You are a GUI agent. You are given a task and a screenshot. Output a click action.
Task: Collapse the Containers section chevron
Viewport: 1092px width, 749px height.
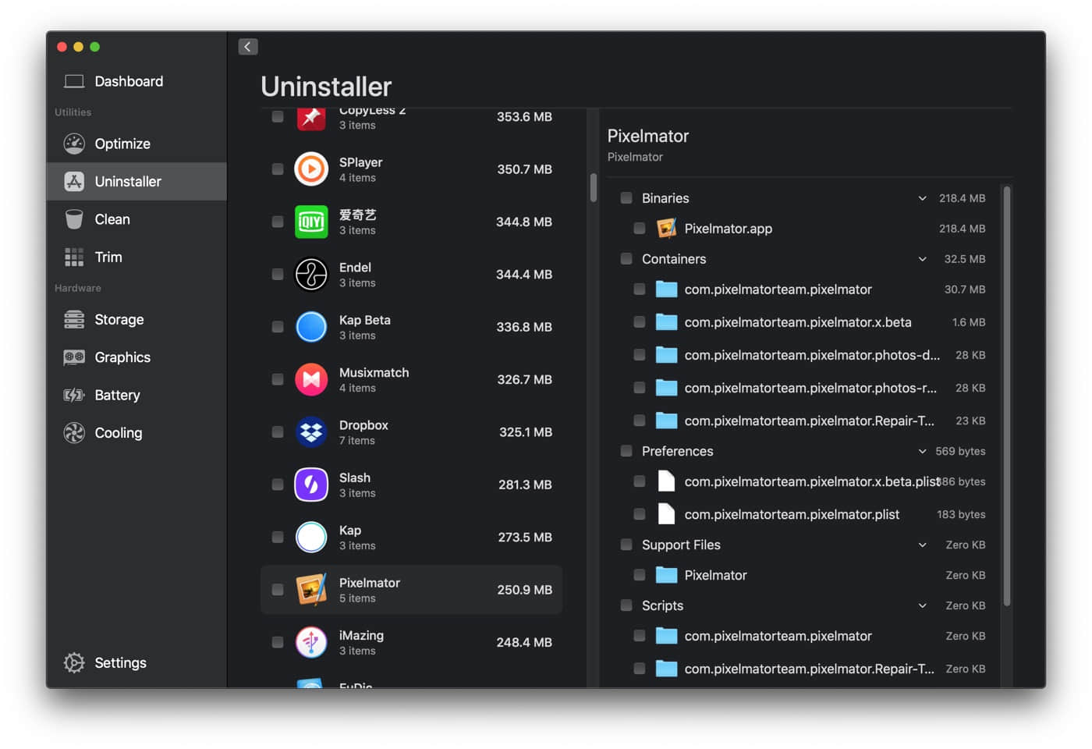[923, 259]
